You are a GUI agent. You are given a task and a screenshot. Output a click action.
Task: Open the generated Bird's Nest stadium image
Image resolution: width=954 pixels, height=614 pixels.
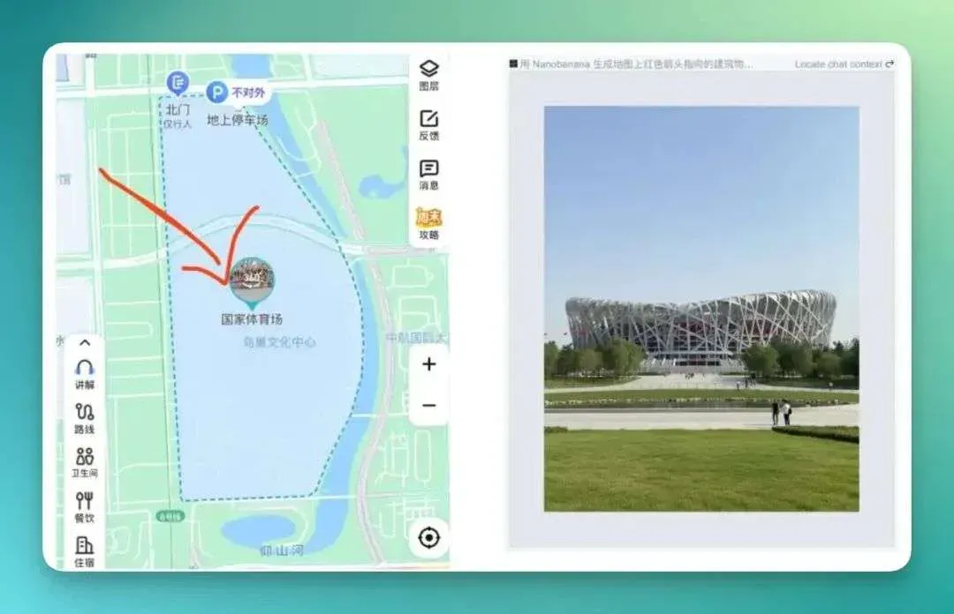point(701,309)
